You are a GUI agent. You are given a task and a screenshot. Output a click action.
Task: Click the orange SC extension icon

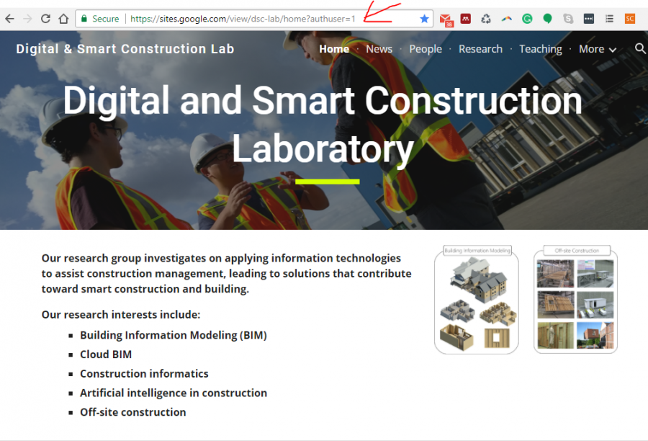click(630, 19)
